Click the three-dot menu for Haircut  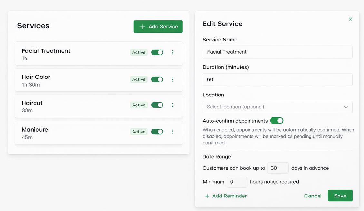point(173,105)
